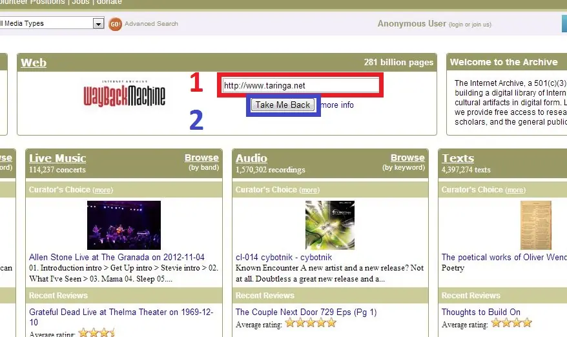
Task: Open more Live Music Curator's Choice
Action: coord(103,190)
